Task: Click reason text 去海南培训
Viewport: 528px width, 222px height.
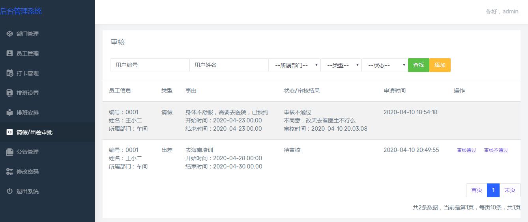Action: (x=199, y=150)
